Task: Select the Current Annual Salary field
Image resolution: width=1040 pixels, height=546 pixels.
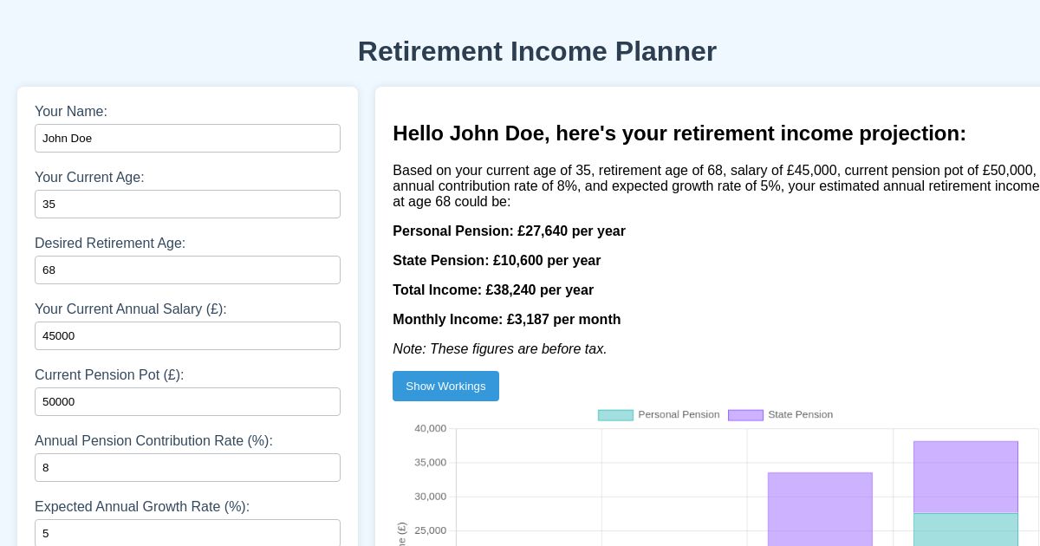Action: pos(187,335)
